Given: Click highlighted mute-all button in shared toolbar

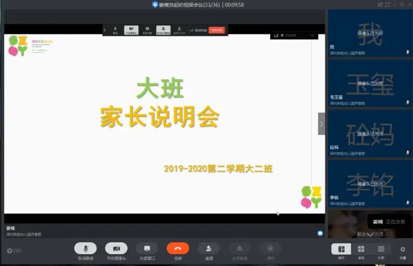Looking at the screenshot, I should click(x=163, y=30).
